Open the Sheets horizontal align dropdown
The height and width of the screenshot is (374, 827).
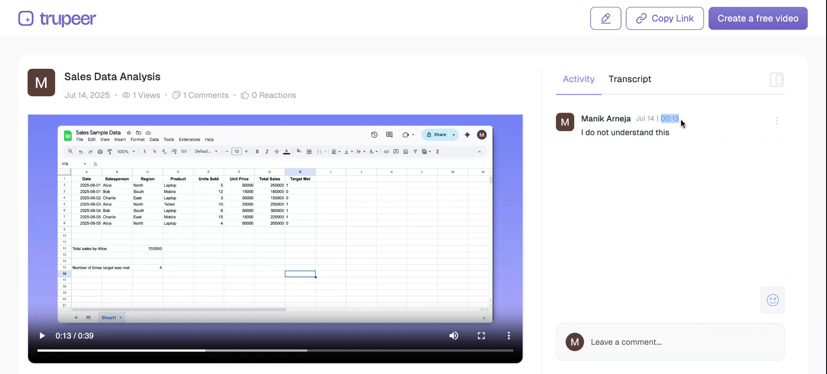coord(336,152)
